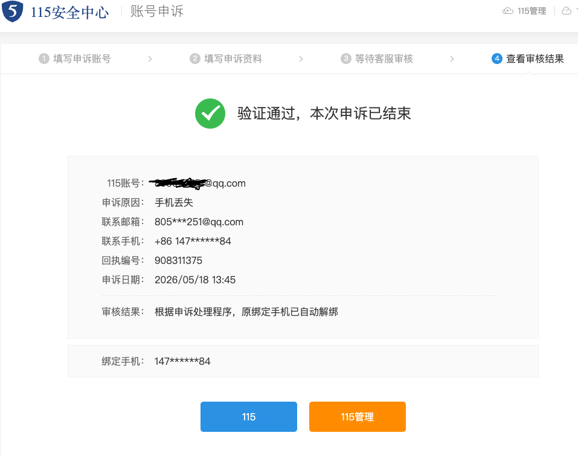Click bound phone value 147******84

coord(182,361)
